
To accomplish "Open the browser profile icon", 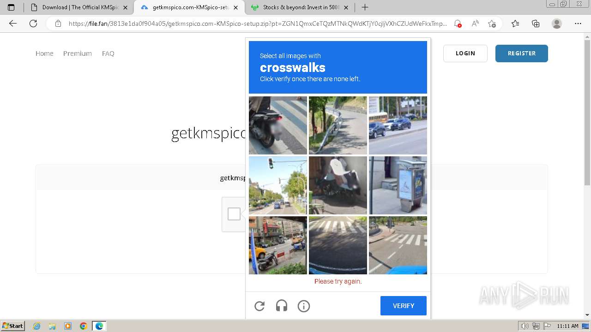I will pos(557,24).
